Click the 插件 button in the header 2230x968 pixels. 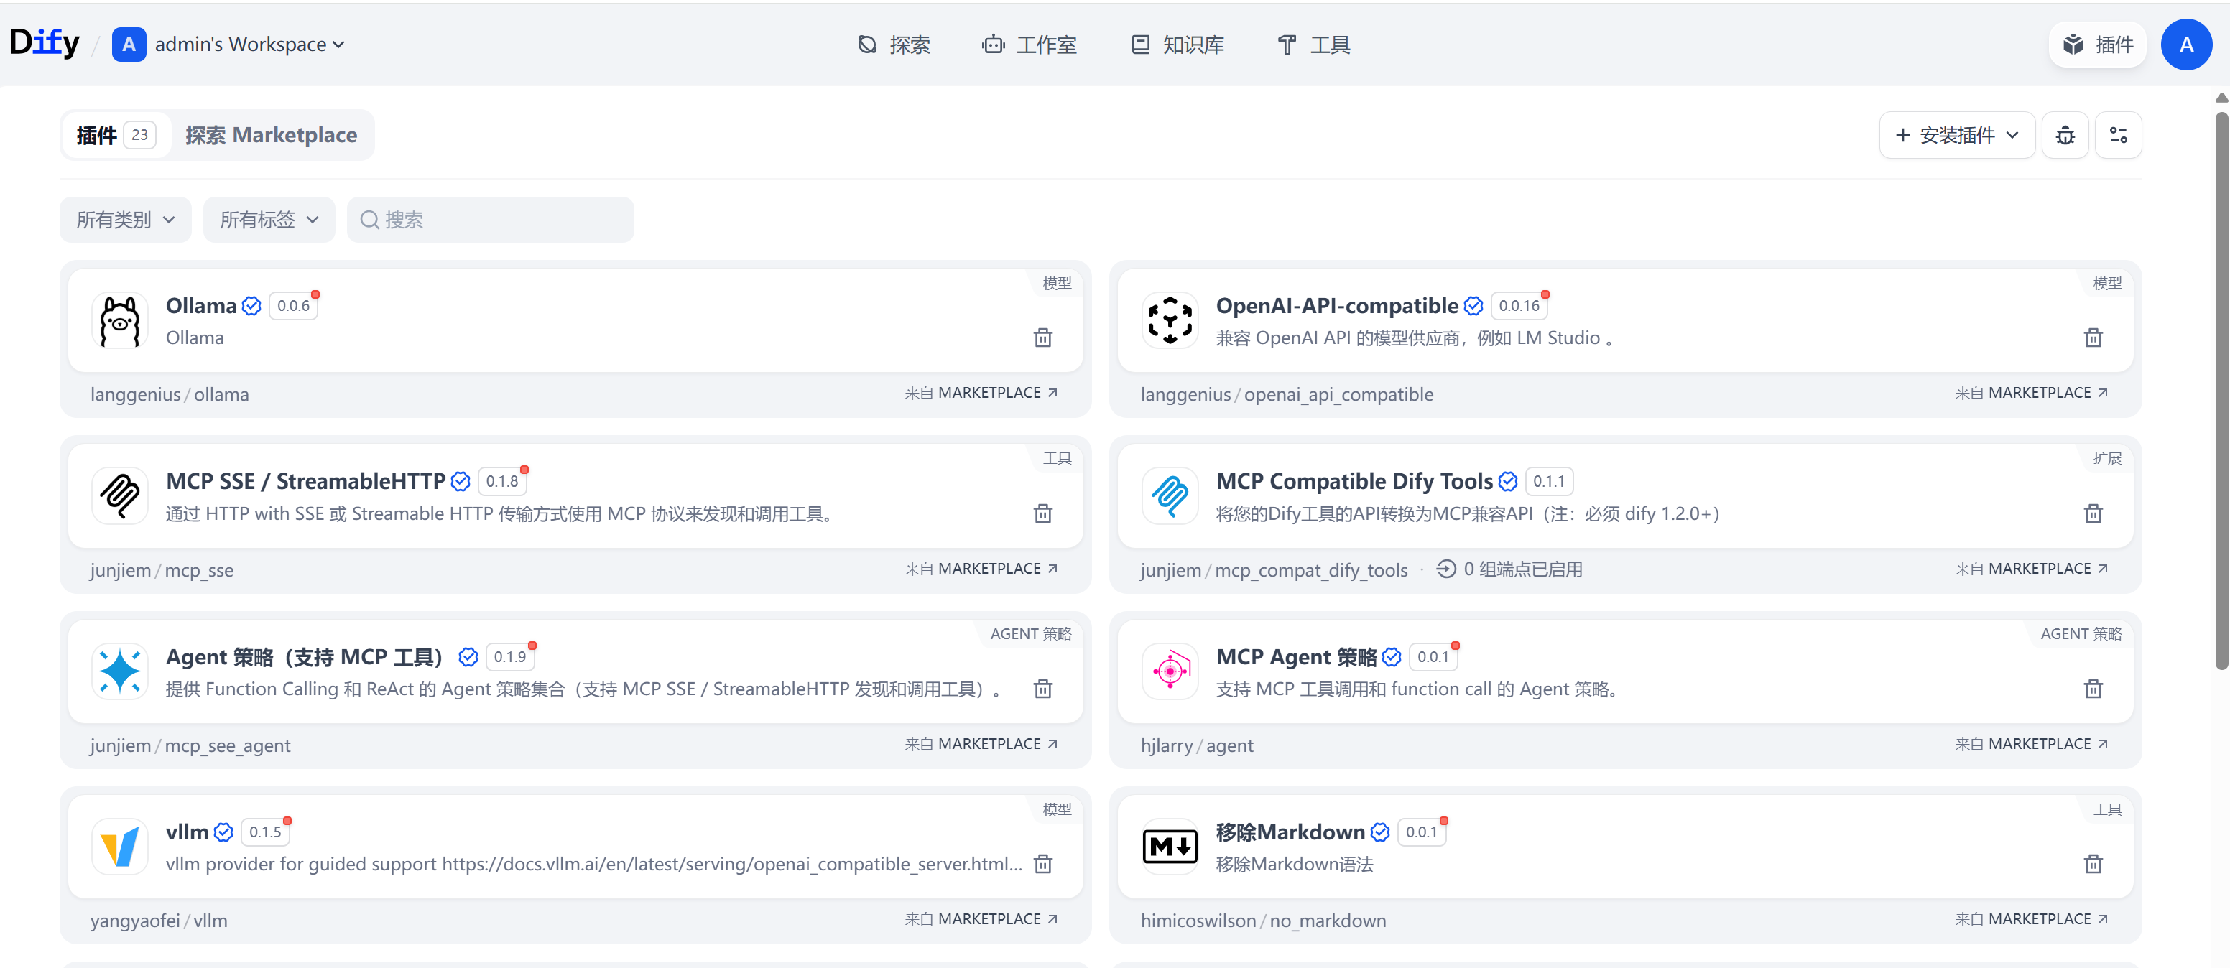tap(2098, 45)
